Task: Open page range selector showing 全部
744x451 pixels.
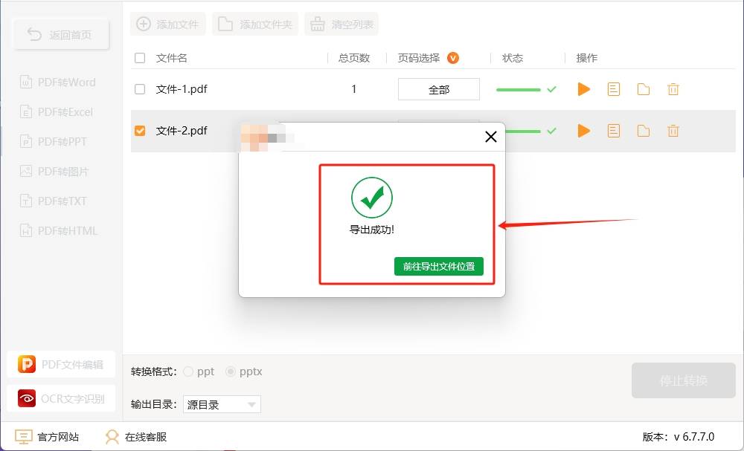Action: point(440,88)
